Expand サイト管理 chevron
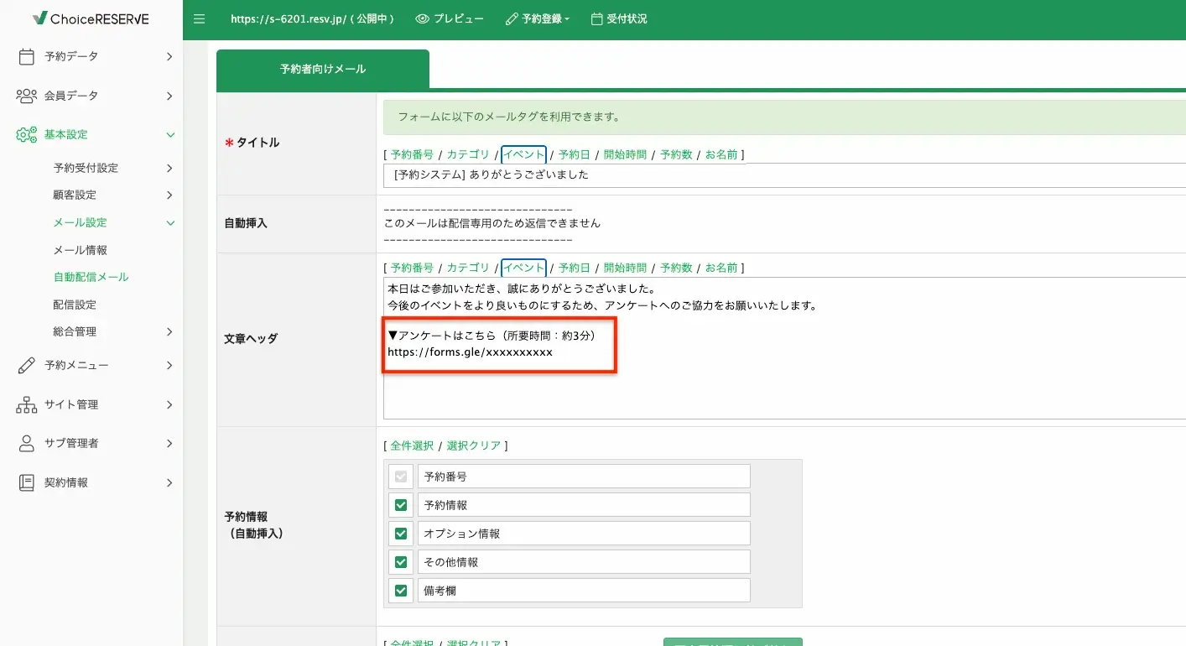1186x646 pixels. click(x=169, y=404)
